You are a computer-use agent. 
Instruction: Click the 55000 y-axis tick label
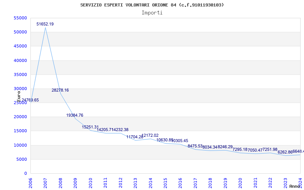[x=20, y=18]
